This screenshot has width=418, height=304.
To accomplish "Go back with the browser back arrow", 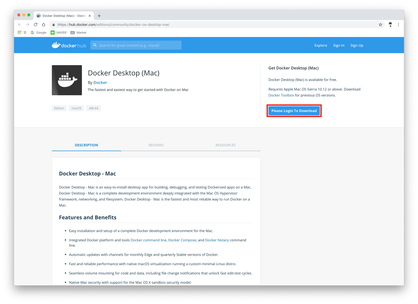I will pos(20,25).
